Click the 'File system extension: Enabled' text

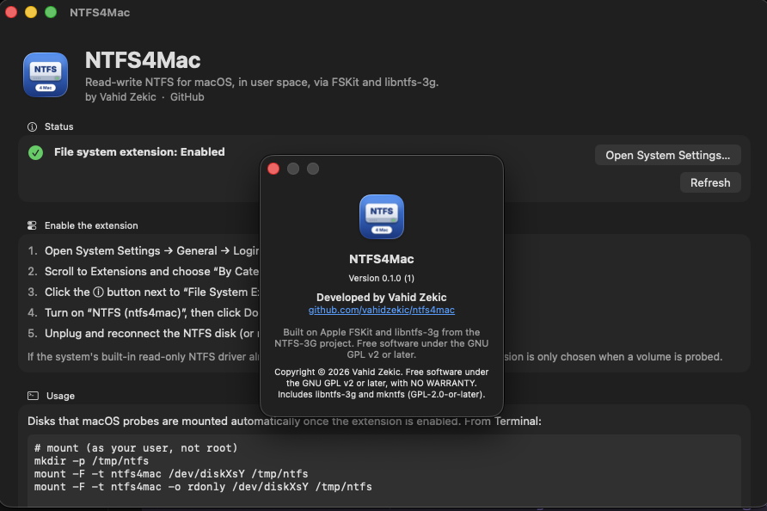pos(139,151)
